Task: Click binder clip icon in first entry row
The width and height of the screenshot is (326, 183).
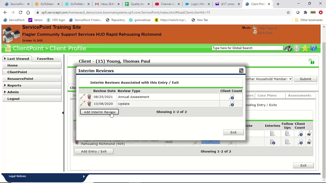Action: (309, 133)
